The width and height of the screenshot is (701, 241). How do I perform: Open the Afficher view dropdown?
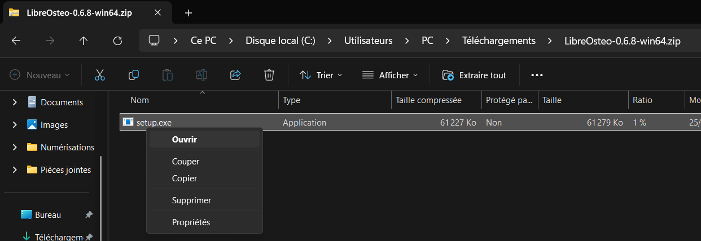click(x=390, y=75)
